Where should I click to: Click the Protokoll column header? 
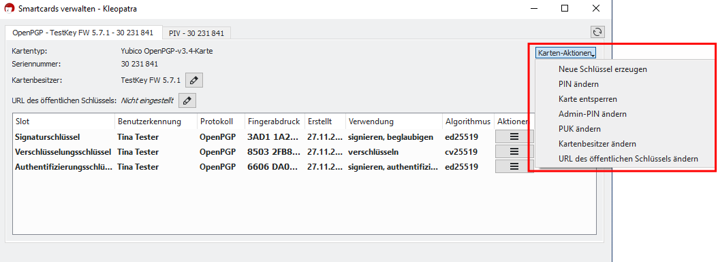(x=221, y=122)
